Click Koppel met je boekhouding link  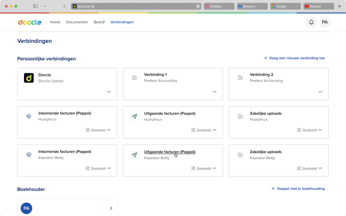pyautogui.click(x=298, y=189)
